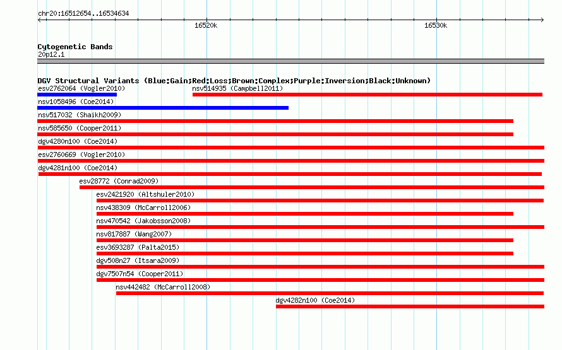The image size is (562, 350).
Task: Click the 16530k ruler tick label
Action: point(436,25)
